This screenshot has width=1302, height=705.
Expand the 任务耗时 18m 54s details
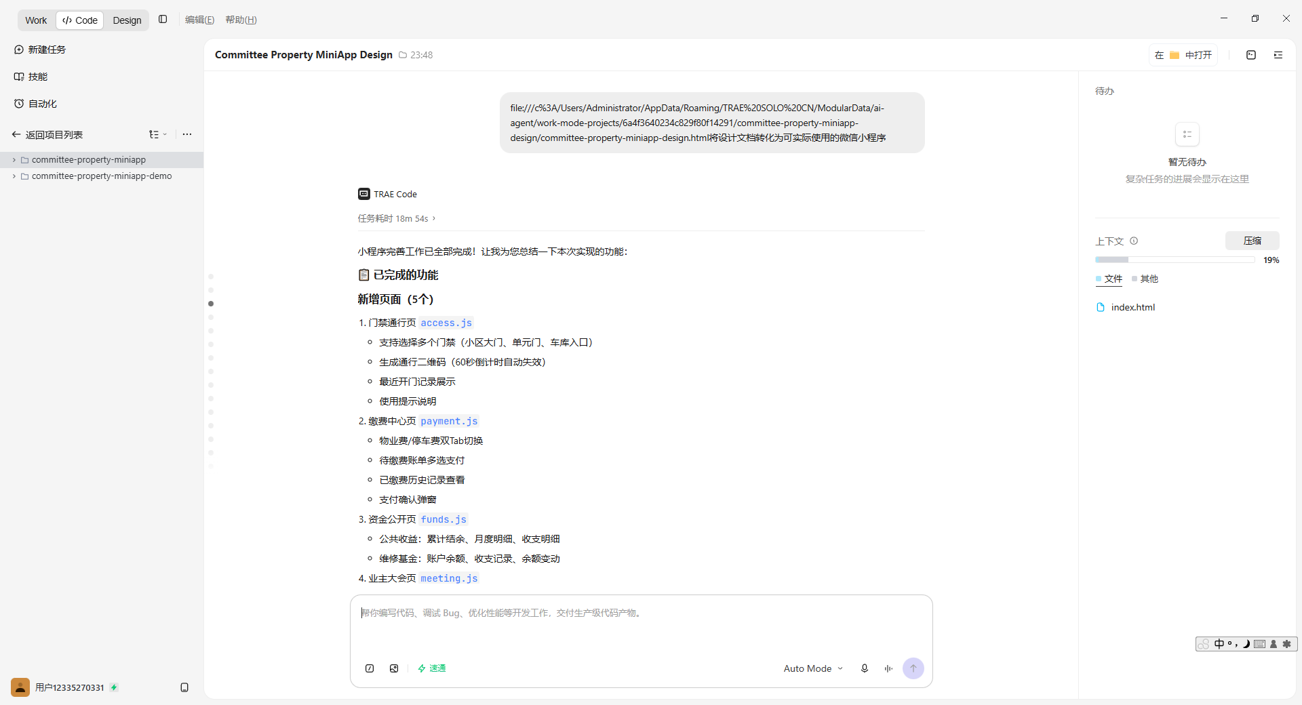[x=397, y=218]
